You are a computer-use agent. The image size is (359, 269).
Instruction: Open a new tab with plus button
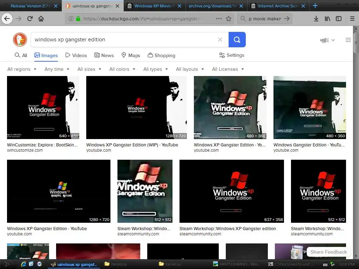(315, 6)
